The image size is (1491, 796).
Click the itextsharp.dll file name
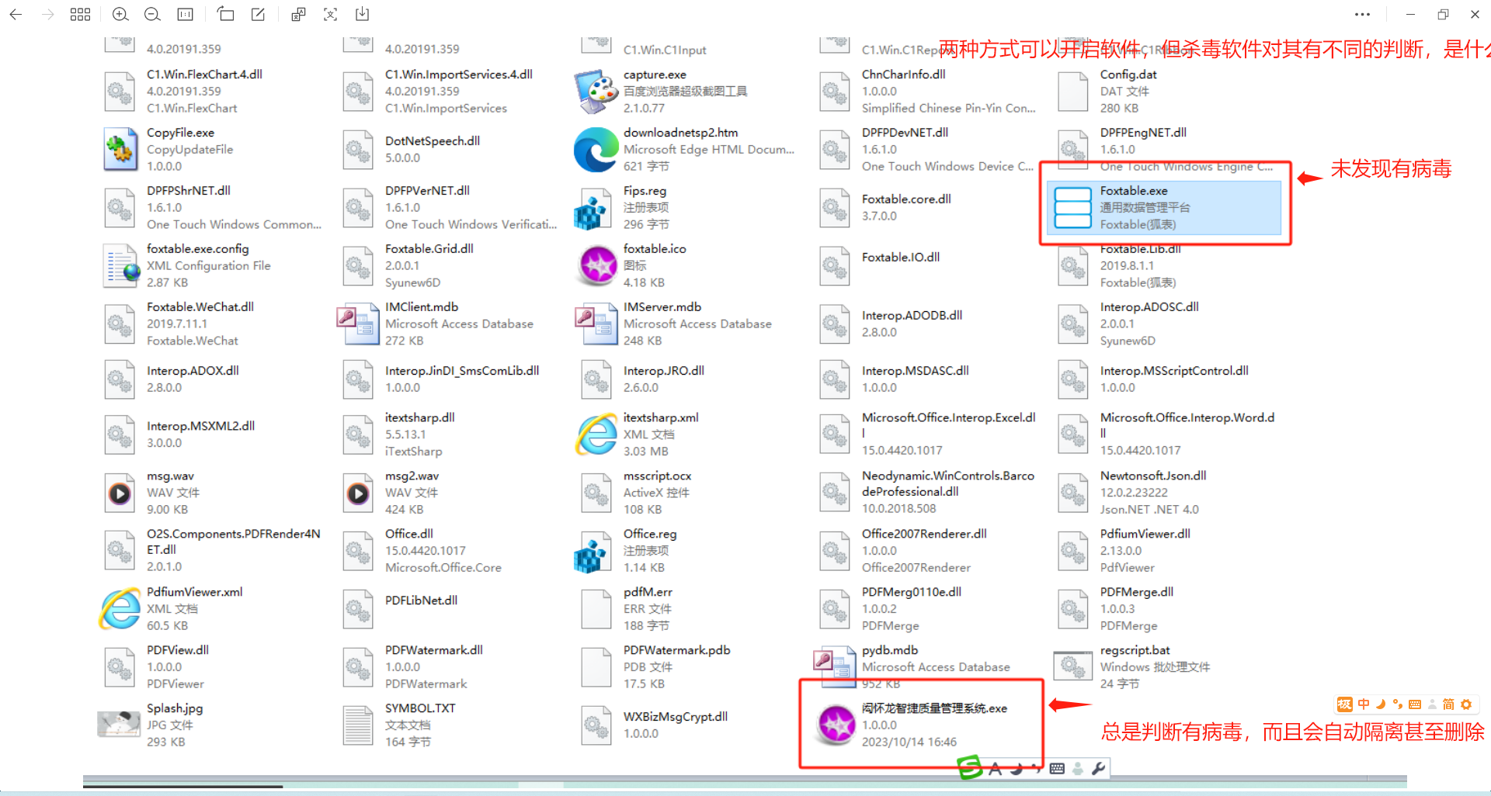point(420,417)
